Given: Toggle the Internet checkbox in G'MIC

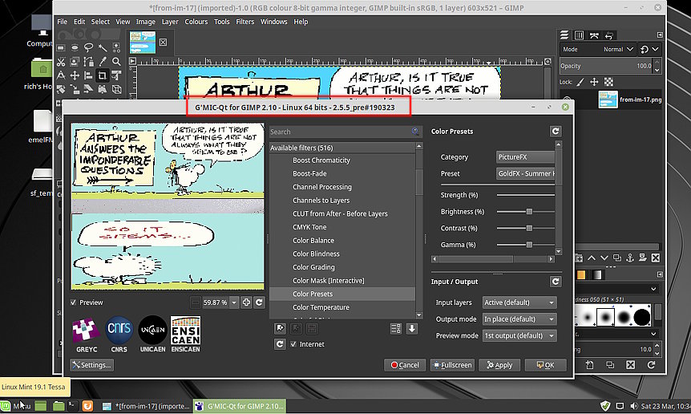Looking at the screenshot, I should (293, 344).
